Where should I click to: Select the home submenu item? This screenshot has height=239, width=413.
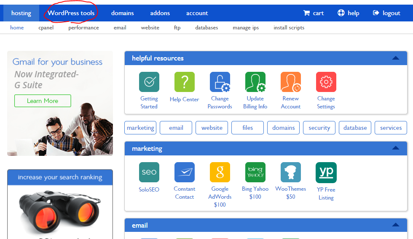point(17,28)
